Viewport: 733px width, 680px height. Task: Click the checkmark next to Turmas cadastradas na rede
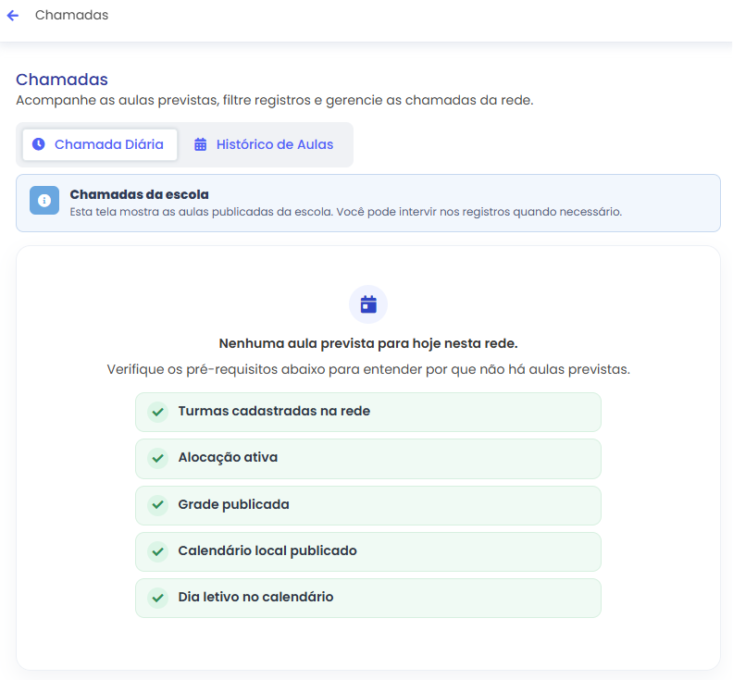158,412
